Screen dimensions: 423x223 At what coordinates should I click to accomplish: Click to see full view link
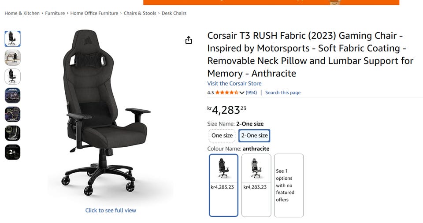tap(111, 210)
